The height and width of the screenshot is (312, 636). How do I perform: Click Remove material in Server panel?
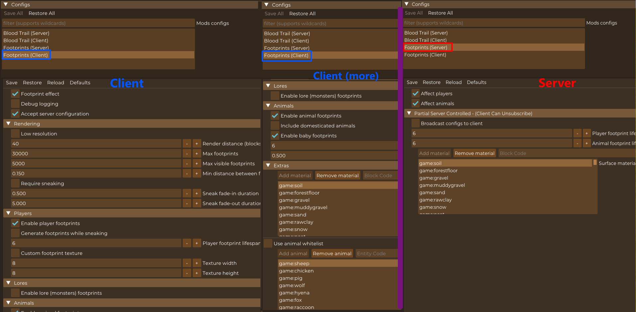point(475,153)
